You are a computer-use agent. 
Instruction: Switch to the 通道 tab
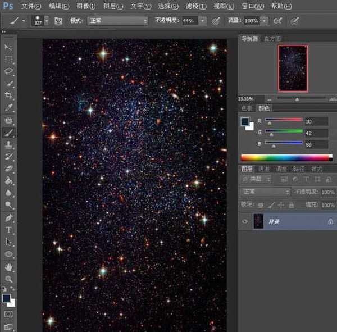[264, 169]
